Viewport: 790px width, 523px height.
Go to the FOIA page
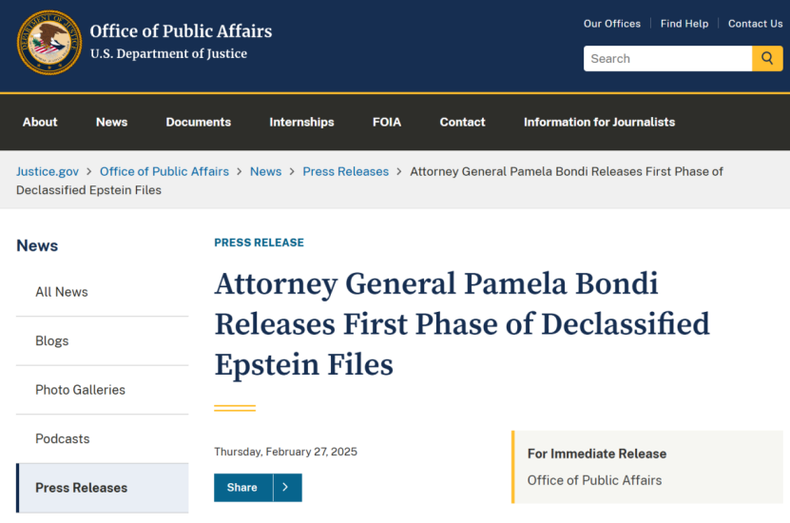pyautogui.click(x=387, y=122)
